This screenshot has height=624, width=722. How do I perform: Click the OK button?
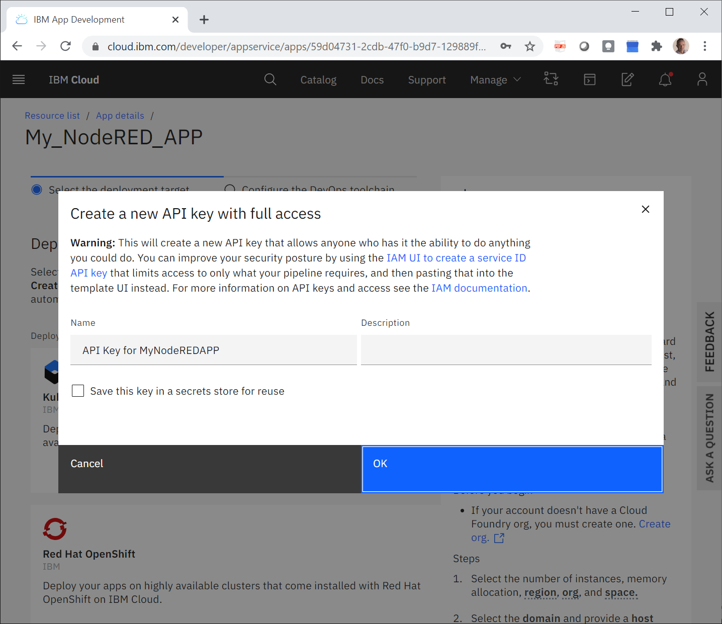click(x=512, y=469)
